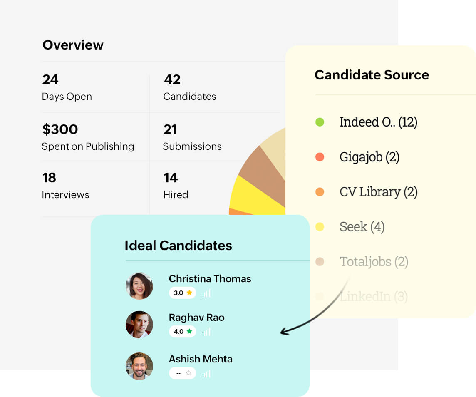Image resolution: width=476 pixels, height=397 pixels.
Task: Select the LinkedIn (3) source entry
Action: click(x=373, y=297)
